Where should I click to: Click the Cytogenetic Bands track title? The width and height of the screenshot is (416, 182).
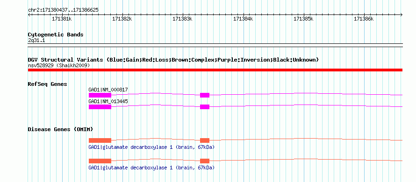coord(56,35)
